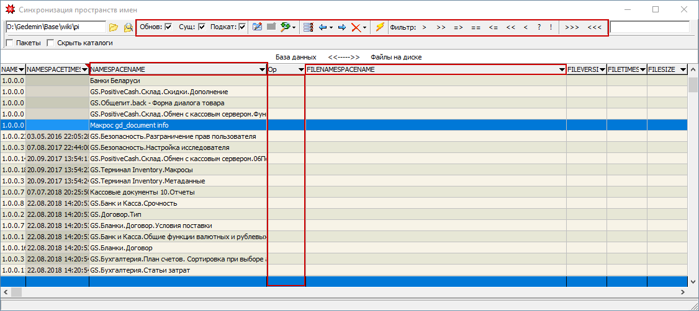This screenshot has height=311, width=699.
Task: Toggle the Подкат checkbox
Action: tap(242, 27)
